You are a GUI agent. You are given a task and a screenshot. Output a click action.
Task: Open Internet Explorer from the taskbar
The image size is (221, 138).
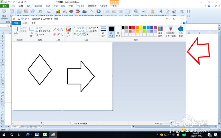pyautogui.click(x=28, y=135)
